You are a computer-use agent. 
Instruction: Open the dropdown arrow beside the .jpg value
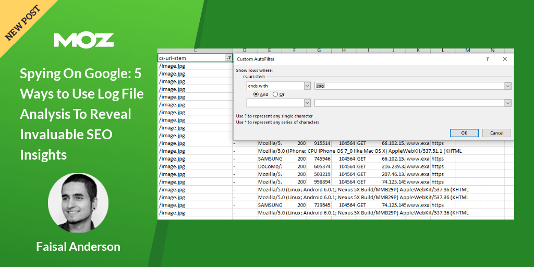click(x=508, y=86)
